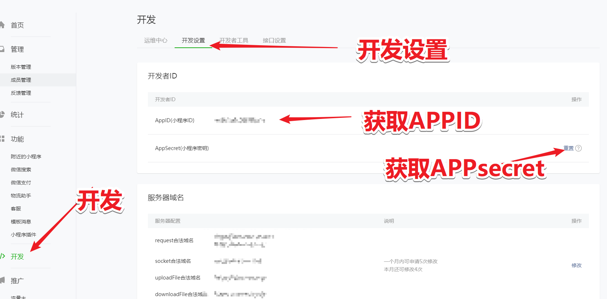Switch to the 运维中心 tab
607x299 pixels.
click(x=156, y=40)
